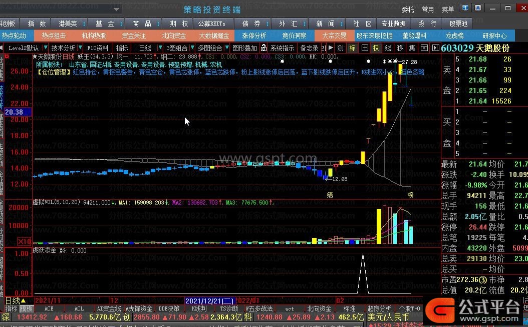Click the 绩 marker below the chart
The image size is (528, 327).
click(330, 195)
